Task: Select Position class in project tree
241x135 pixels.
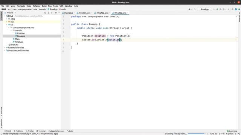Action: 21,33
